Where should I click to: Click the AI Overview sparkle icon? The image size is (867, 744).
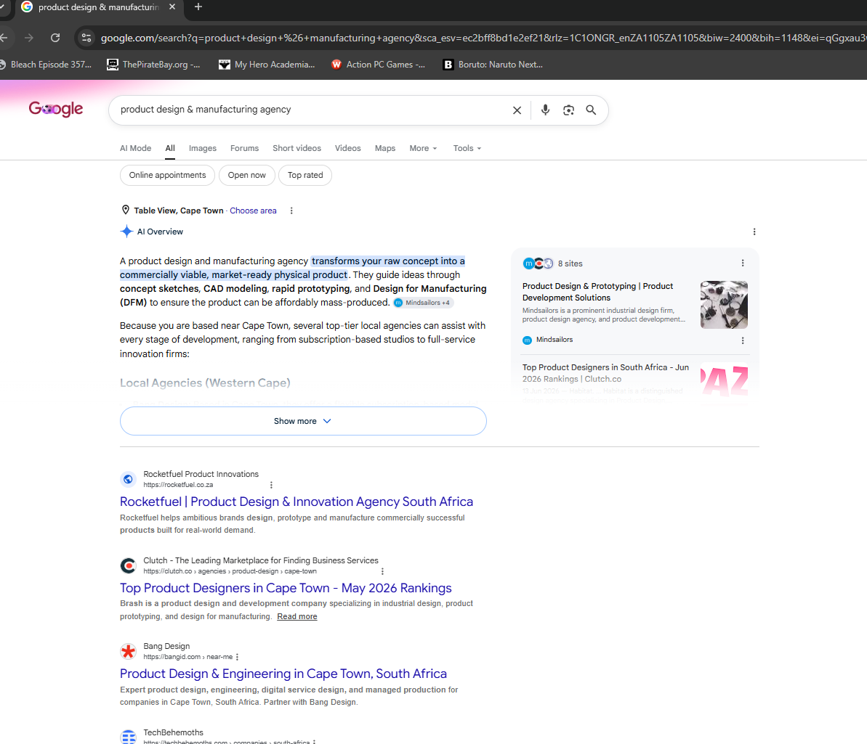(126, 232)
